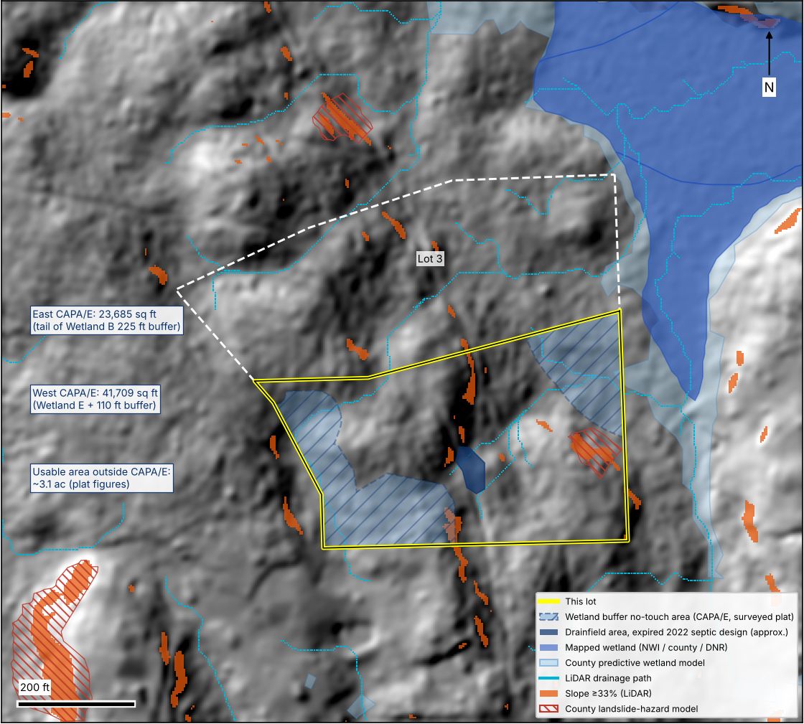
Task: Click 'This lot' legend text
Action: tap(581, 601)
